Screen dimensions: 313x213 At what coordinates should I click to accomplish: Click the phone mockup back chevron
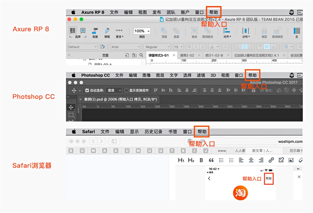click(209, 178)
